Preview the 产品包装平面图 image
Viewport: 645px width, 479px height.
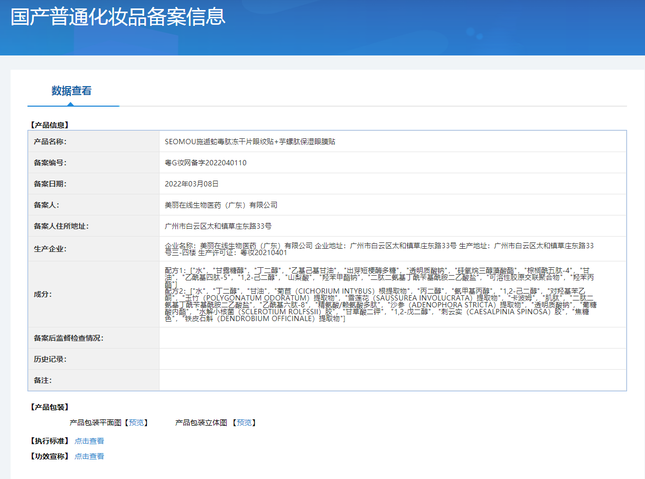point(137,422)
